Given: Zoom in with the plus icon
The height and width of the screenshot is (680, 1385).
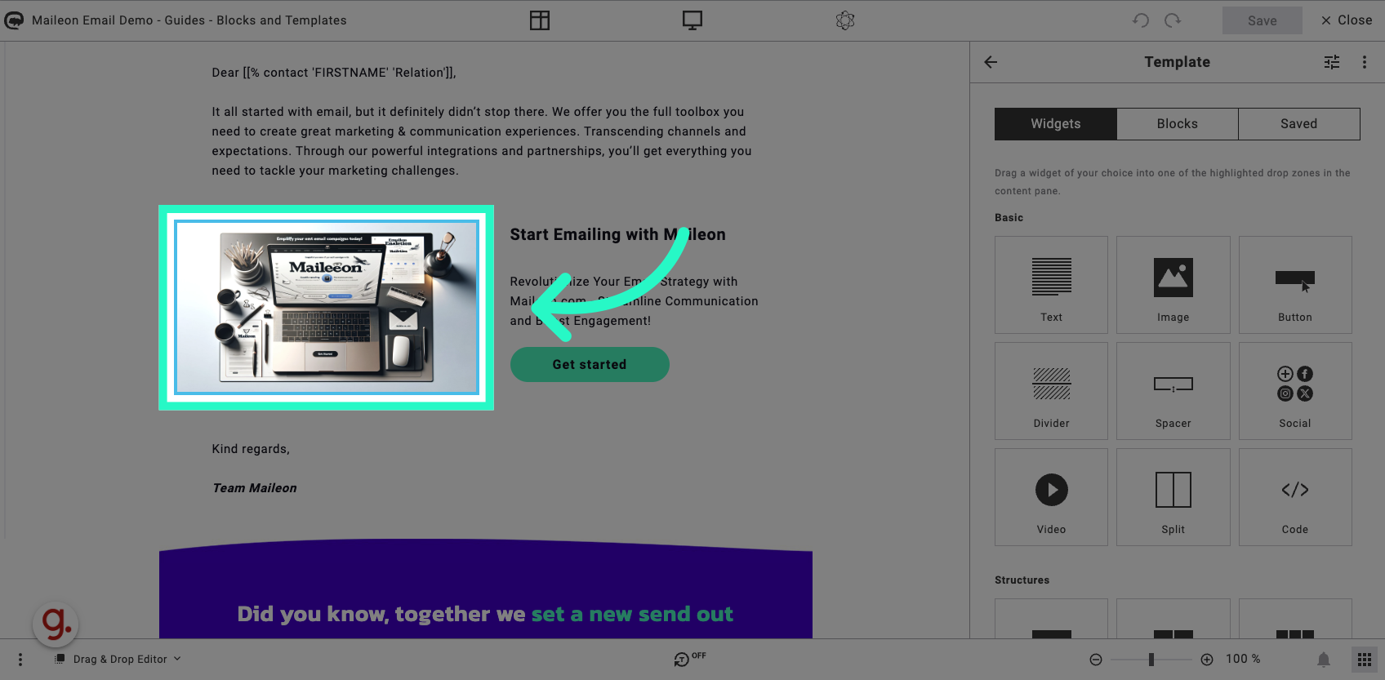Looking at the screenshot, I should coord(1207,660).
